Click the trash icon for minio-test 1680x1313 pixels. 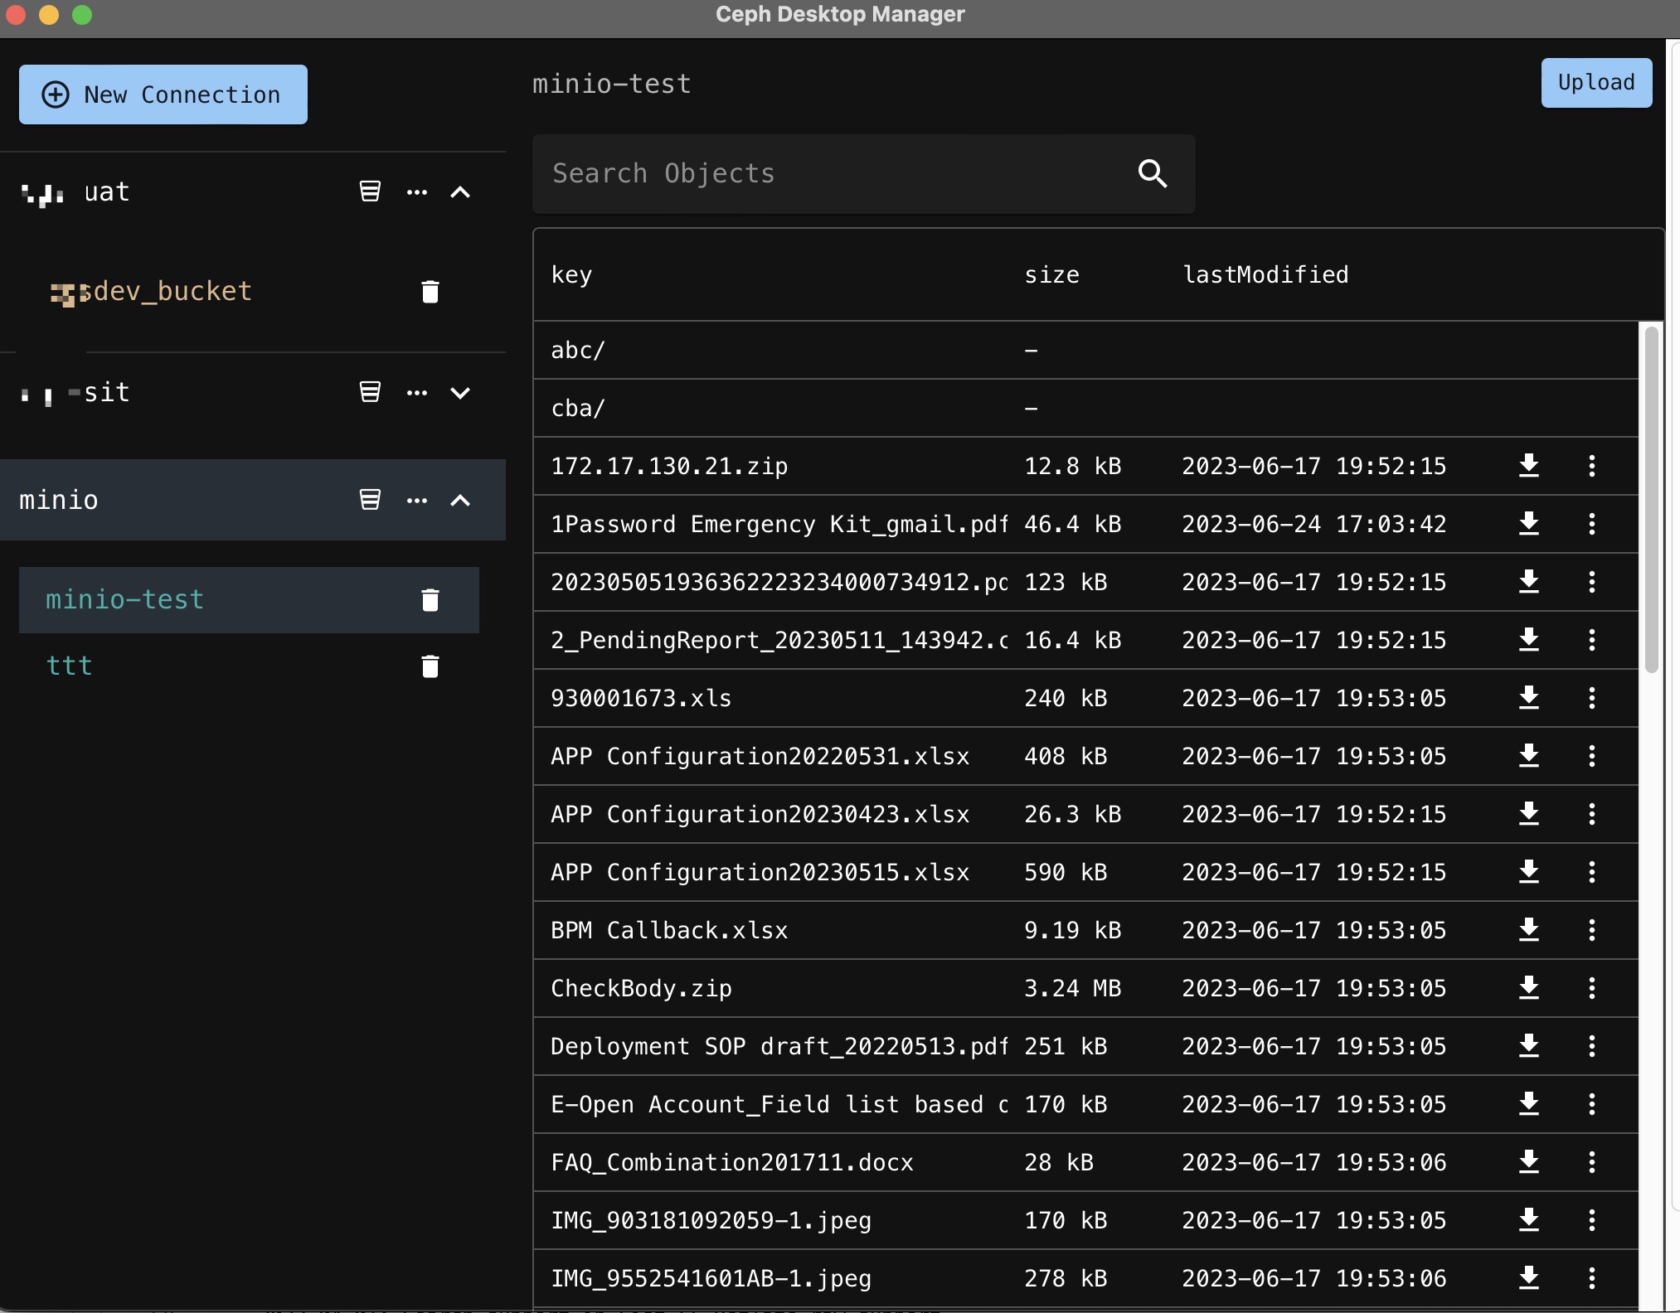430,600
